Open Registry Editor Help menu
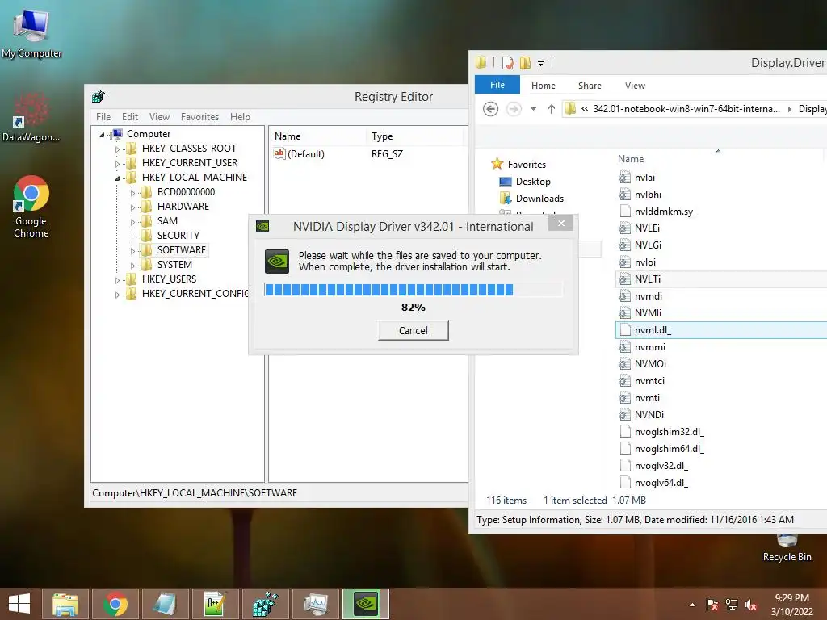 [240, 117]
